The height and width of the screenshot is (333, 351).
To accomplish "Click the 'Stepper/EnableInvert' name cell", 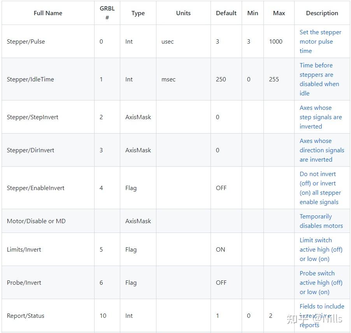I will (x=35, y=188).
